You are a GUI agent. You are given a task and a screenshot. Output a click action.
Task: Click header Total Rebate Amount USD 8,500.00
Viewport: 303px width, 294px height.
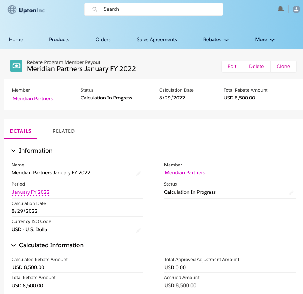(x=239, y=98)
